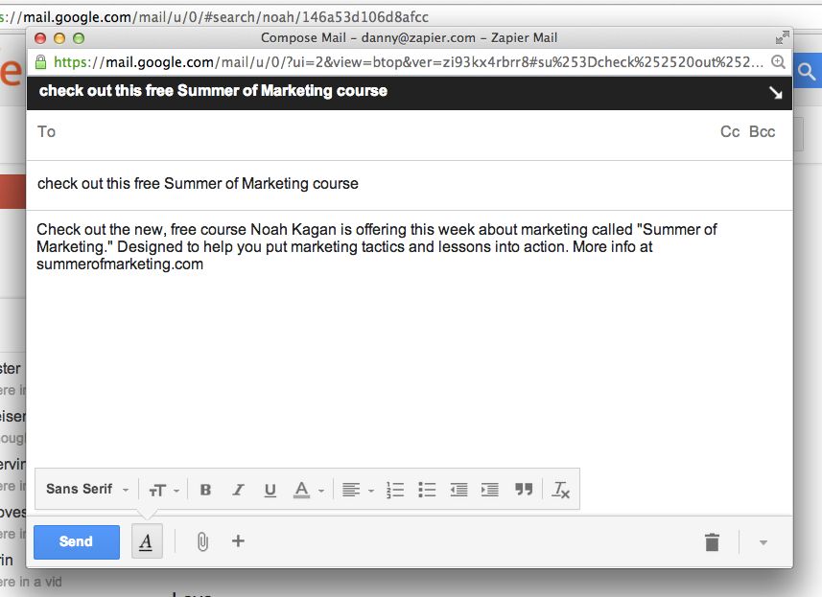Image resolution: width=822 pixels, height=597 pixels.
Task: Open the text size dropdown
Action: point(163,490)
